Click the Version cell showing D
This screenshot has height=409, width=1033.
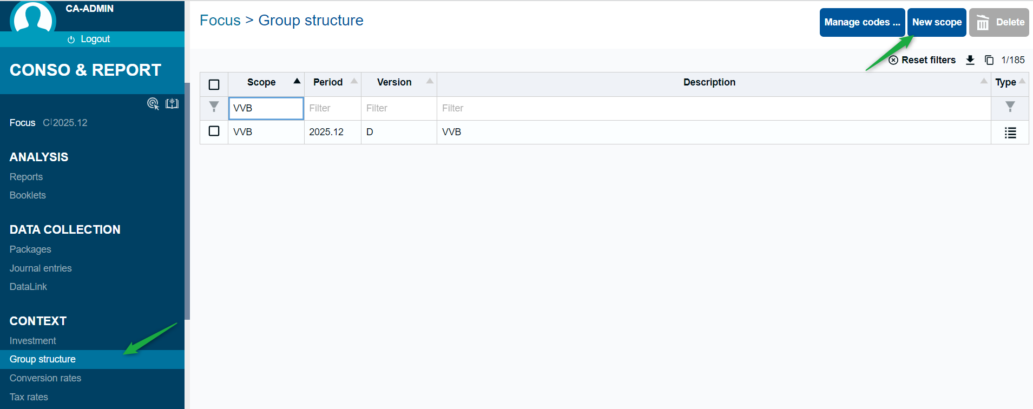tap(399, 132)
